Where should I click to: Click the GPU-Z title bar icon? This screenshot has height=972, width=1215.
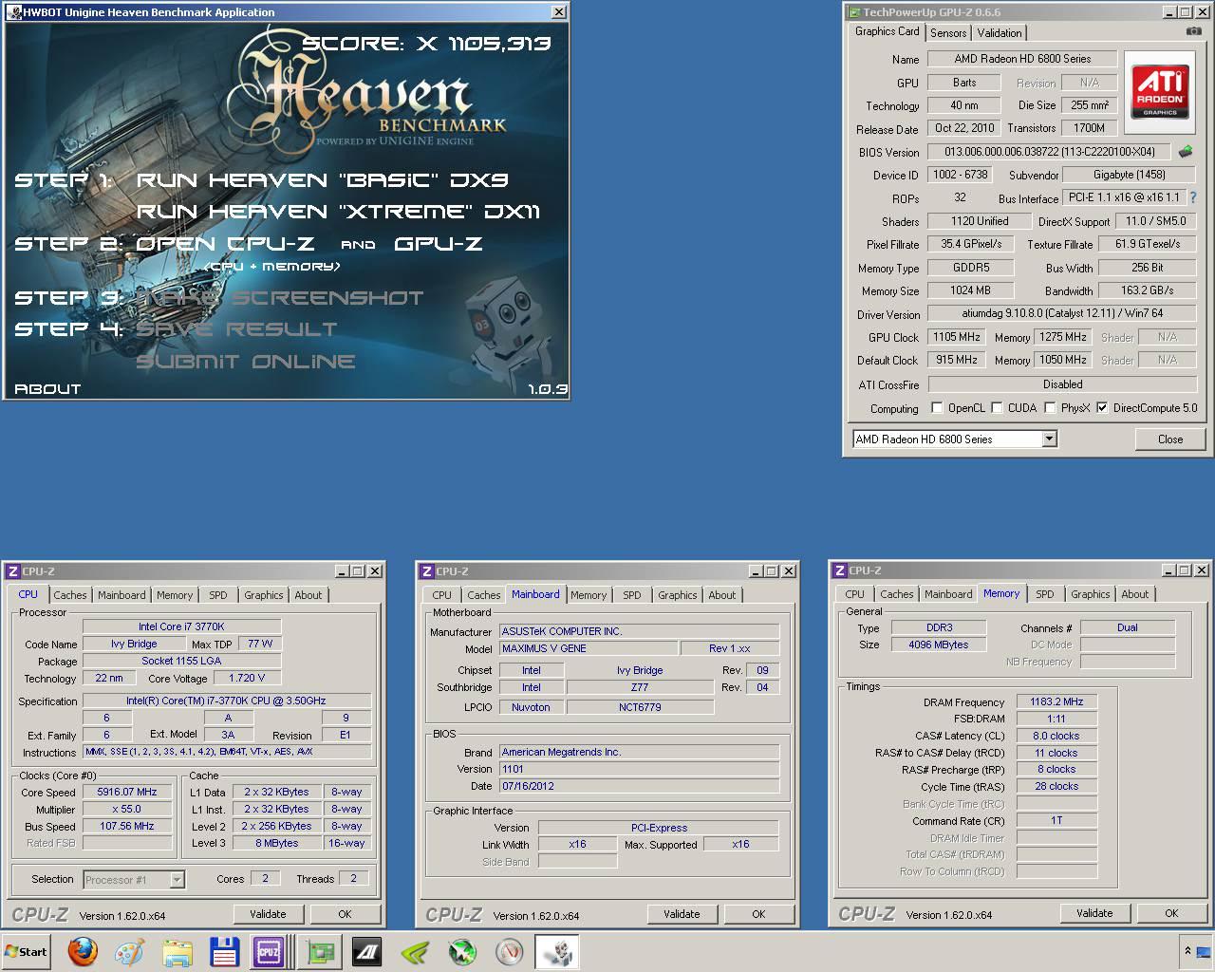point(853,12)
